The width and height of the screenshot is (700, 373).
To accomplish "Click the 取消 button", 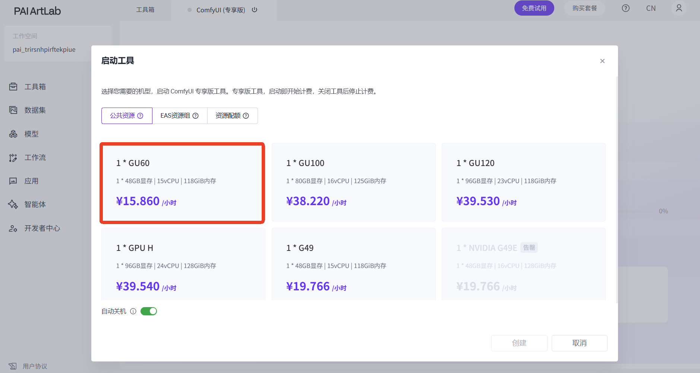I will point(580,343).
